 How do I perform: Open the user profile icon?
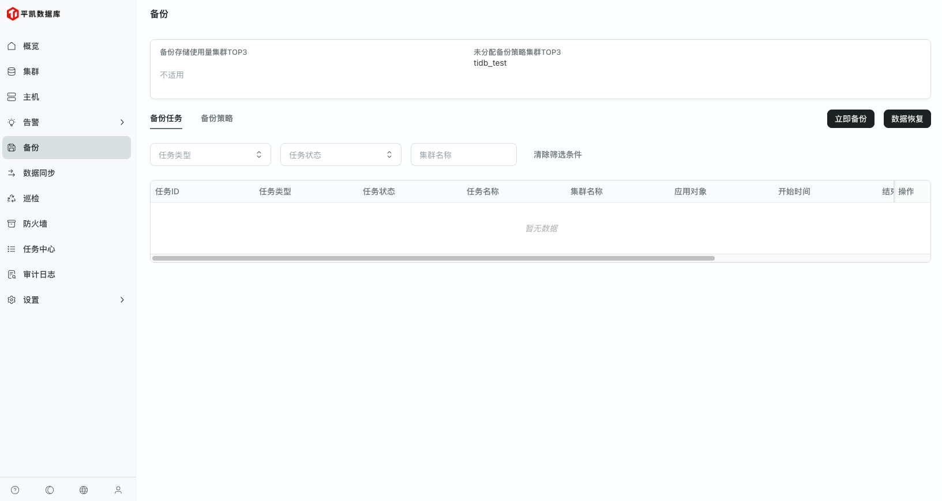point(118,490)
